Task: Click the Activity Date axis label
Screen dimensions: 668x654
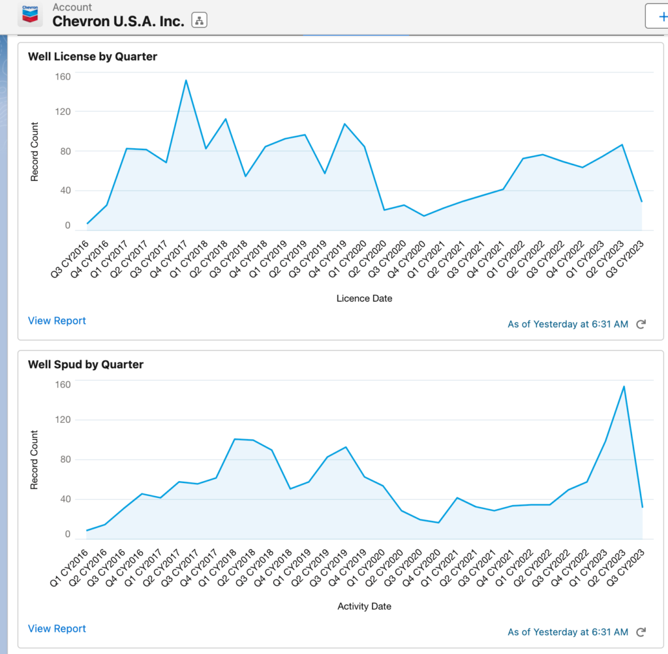Action: 364,606
